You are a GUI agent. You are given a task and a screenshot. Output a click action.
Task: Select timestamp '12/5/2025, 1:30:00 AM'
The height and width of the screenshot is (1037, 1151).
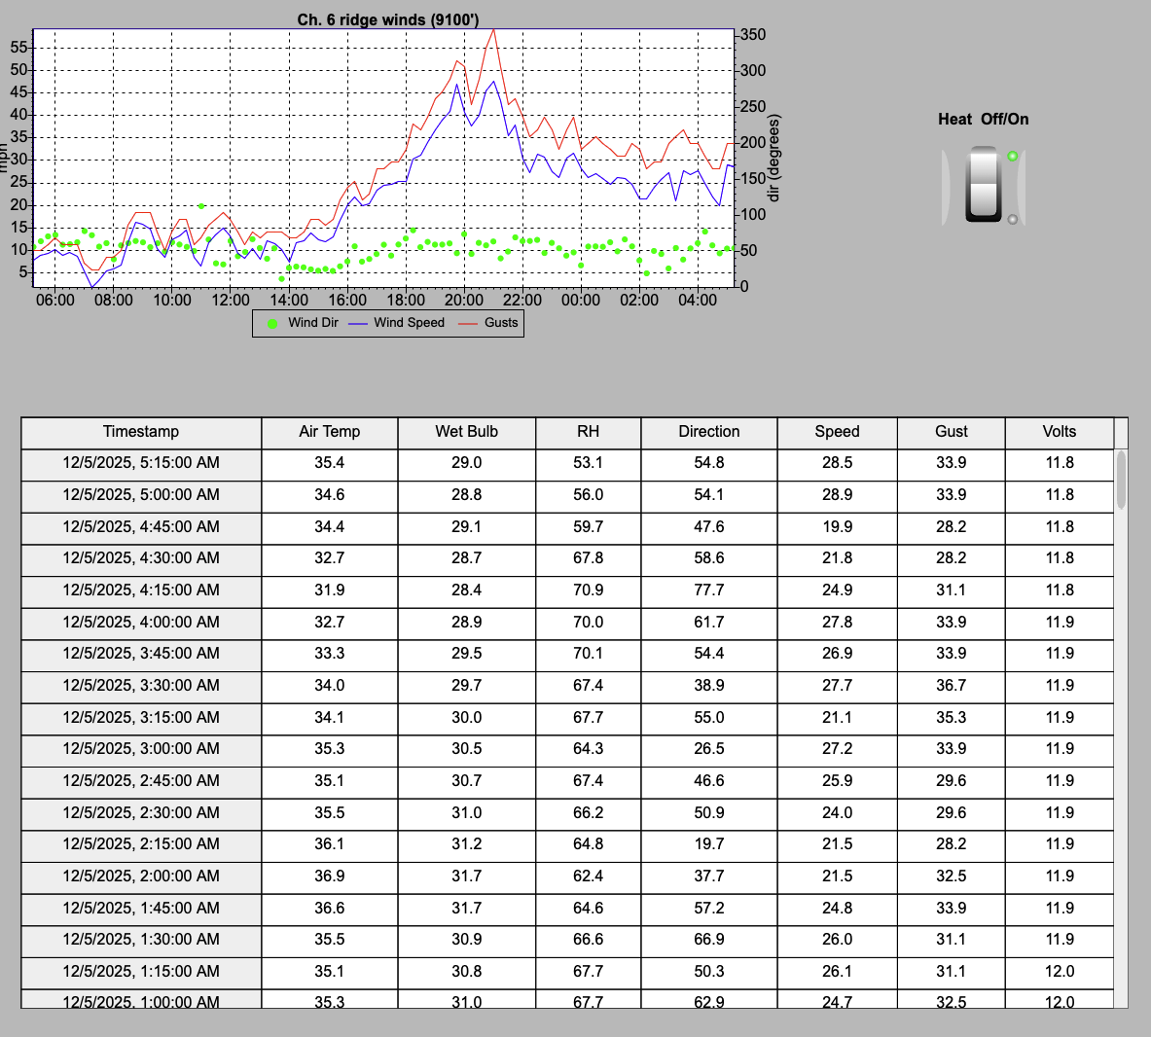coord(141,940)
